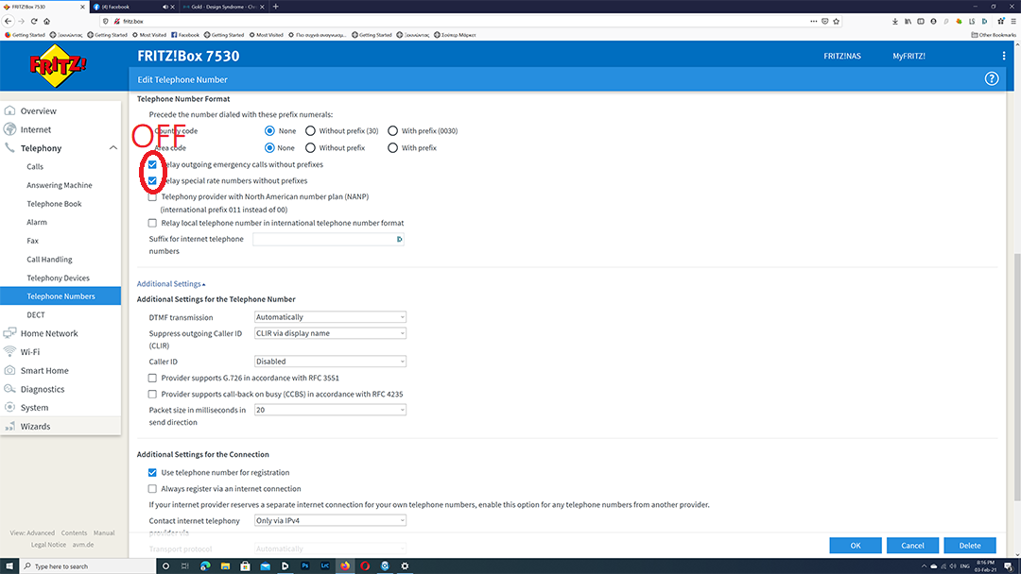Select the Area code With prefix radio
Viewport: 1021px width, 574px height.
[392, 147]
